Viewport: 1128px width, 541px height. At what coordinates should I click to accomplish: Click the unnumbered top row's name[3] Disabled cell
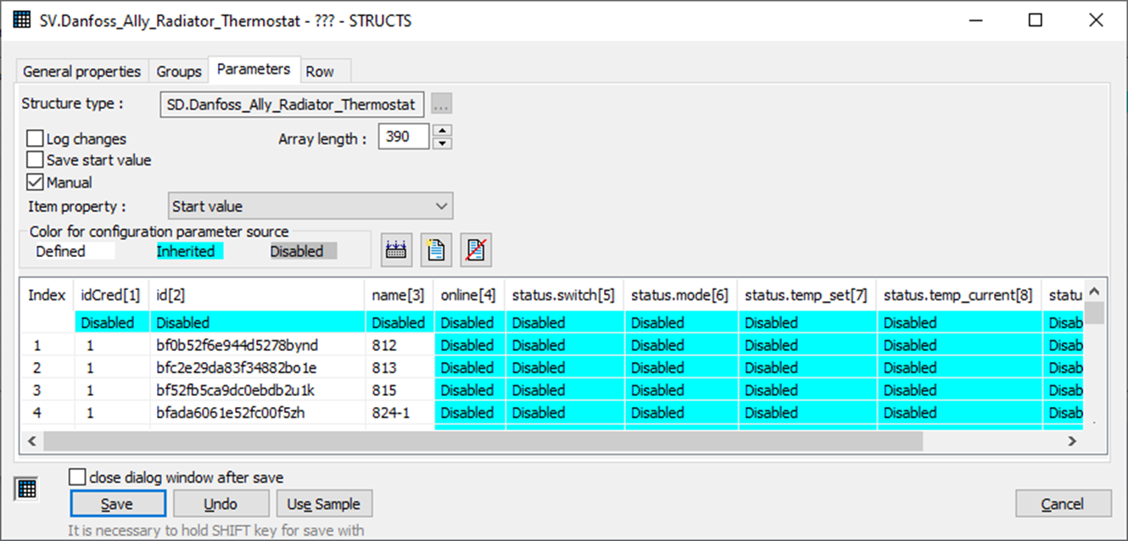[x=400, y=322]
